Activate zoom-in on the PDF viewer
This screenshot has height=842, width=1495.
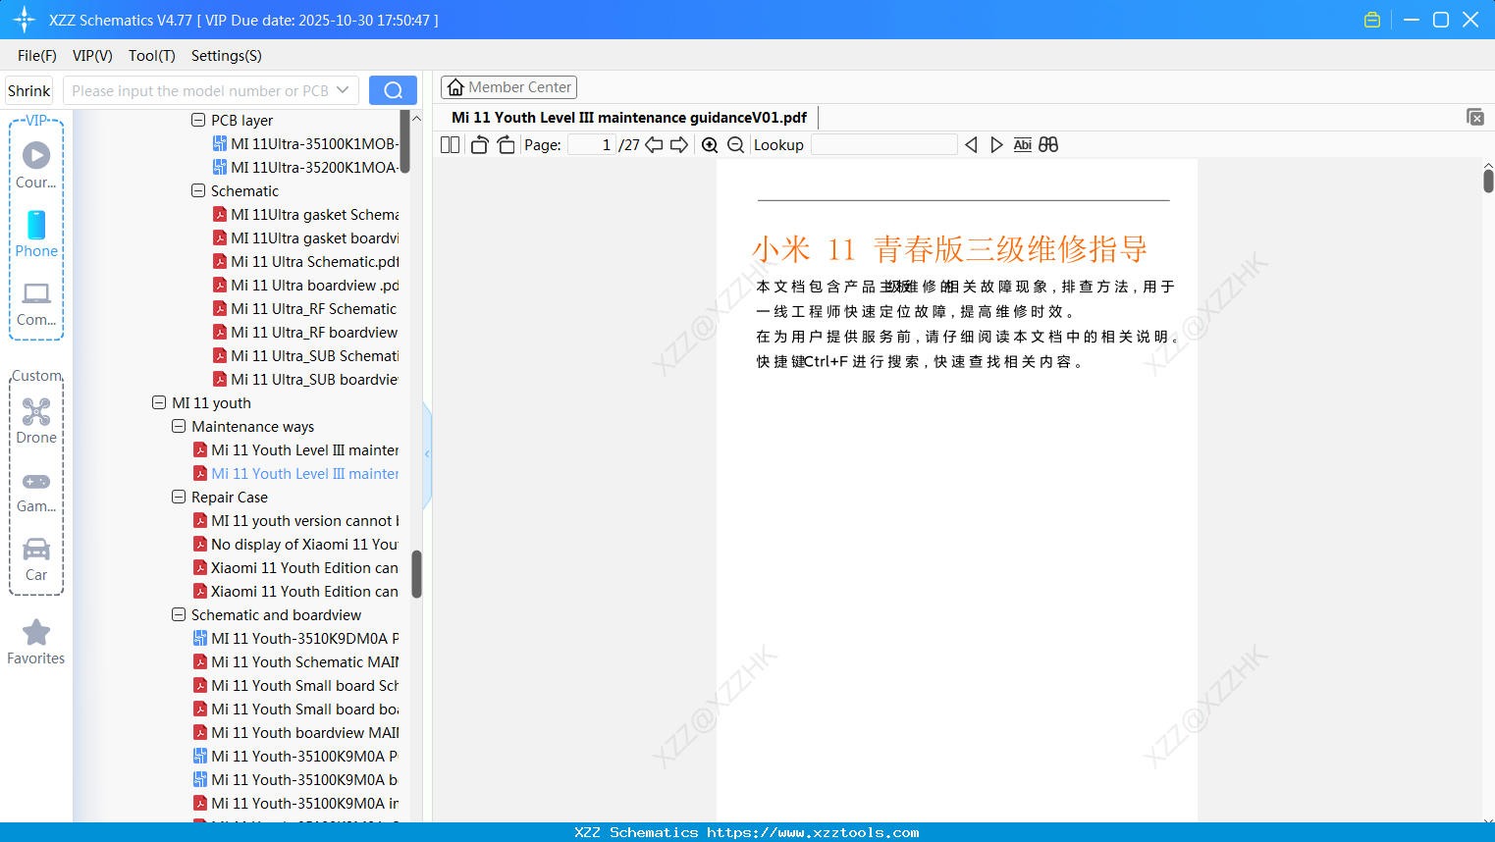pos(709,144)
